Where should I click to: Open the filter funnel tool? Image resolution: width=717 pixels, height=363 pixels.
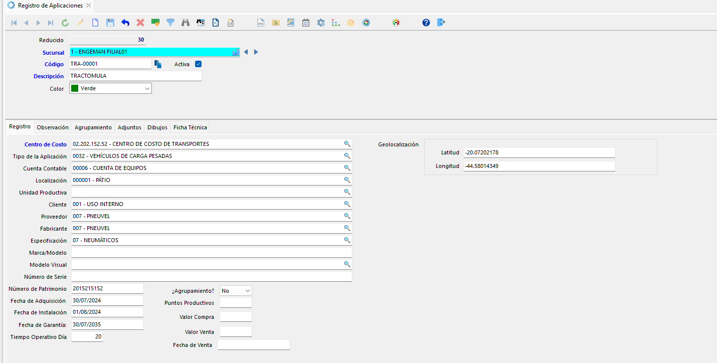coord(170,23)
